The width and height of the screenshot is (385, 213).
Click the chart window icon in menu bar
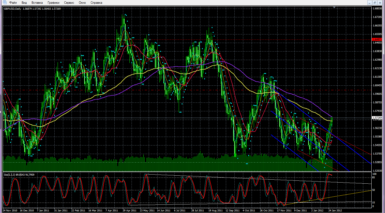[x=4, y=3]
